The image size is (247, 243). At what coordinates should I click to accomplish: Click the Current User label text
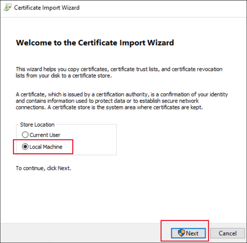click(45, 135)
